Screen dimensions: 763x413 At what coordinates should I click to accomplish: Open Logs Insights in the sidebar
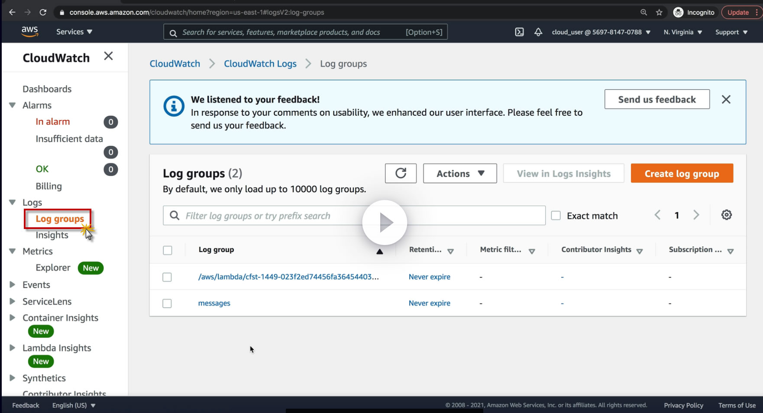pos(52,235)
